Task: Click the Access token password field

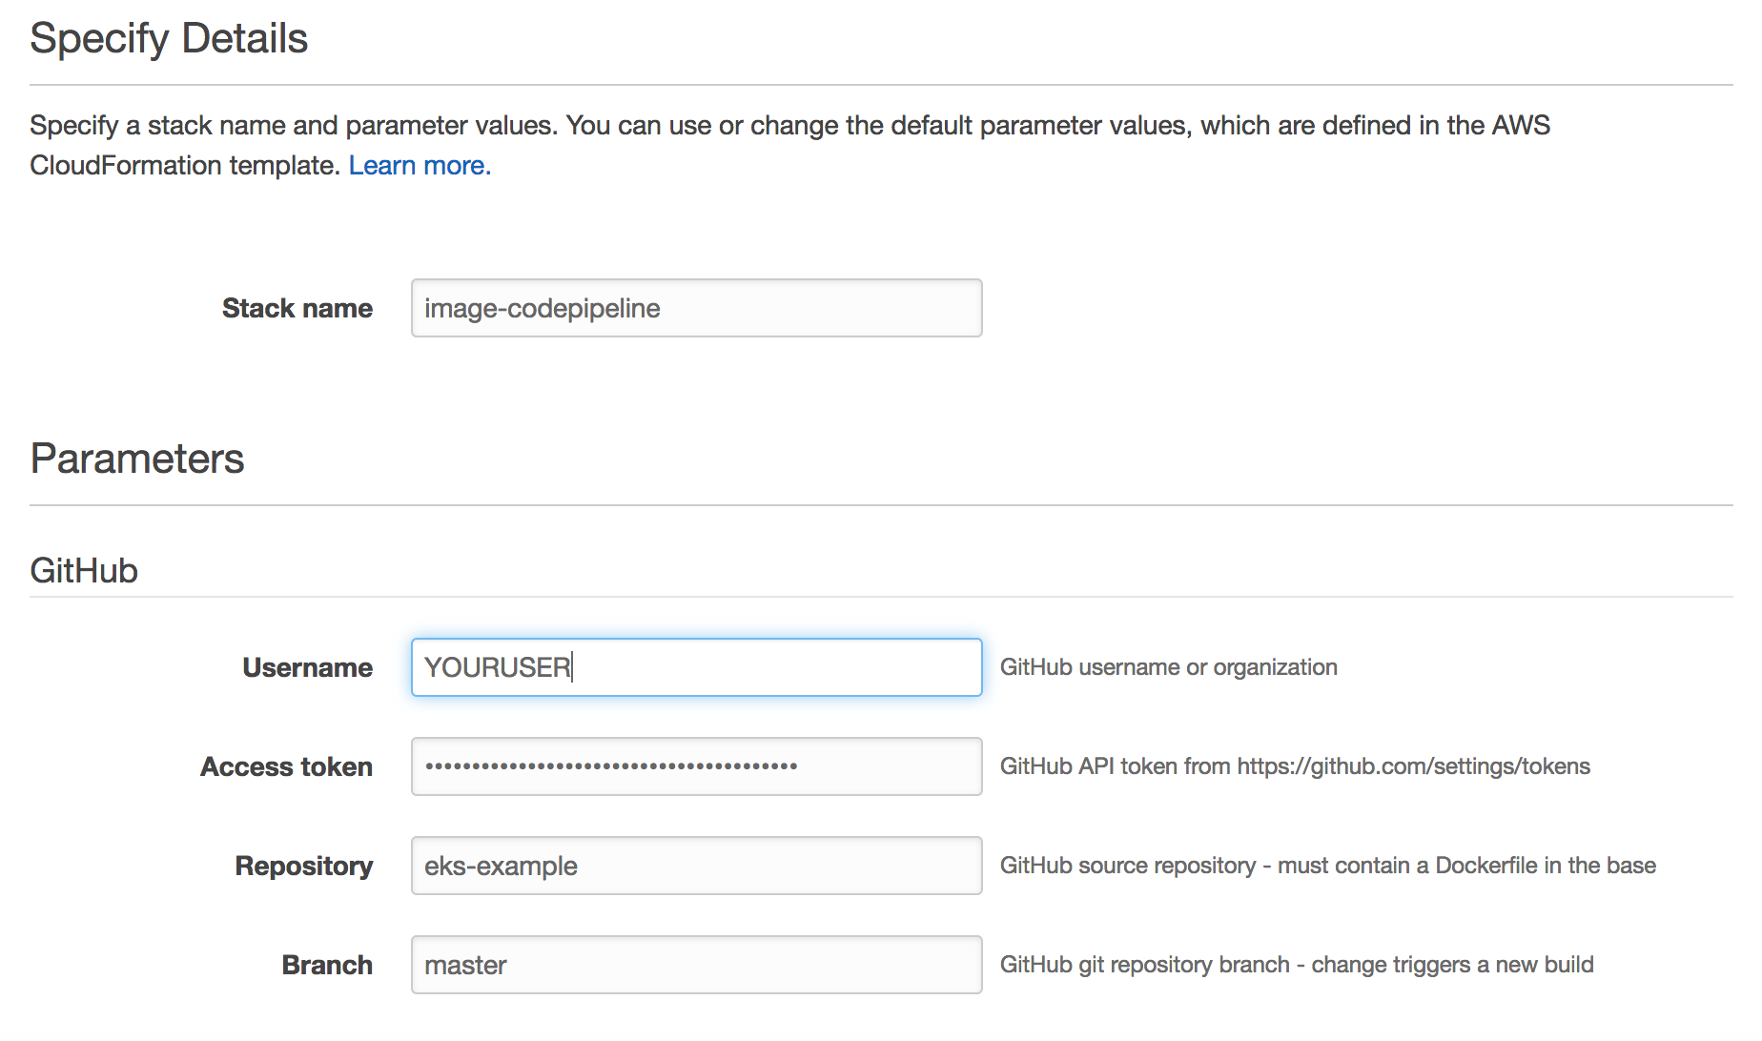Action: 695,766
